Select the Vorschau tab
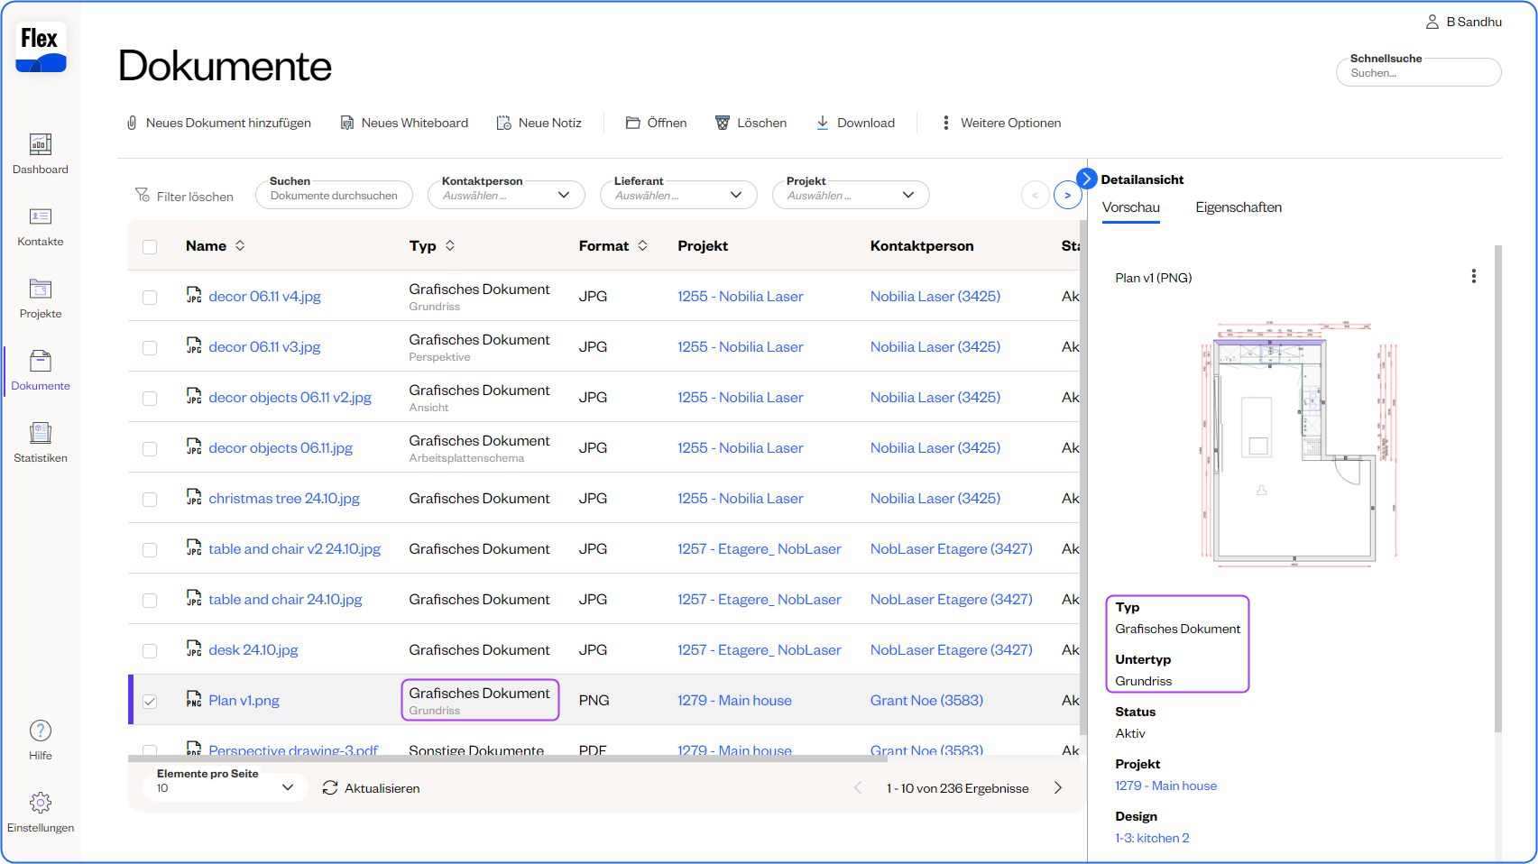Viewport: 1538px width, 864px height. pyautogui.click(x=1130, y=207)
